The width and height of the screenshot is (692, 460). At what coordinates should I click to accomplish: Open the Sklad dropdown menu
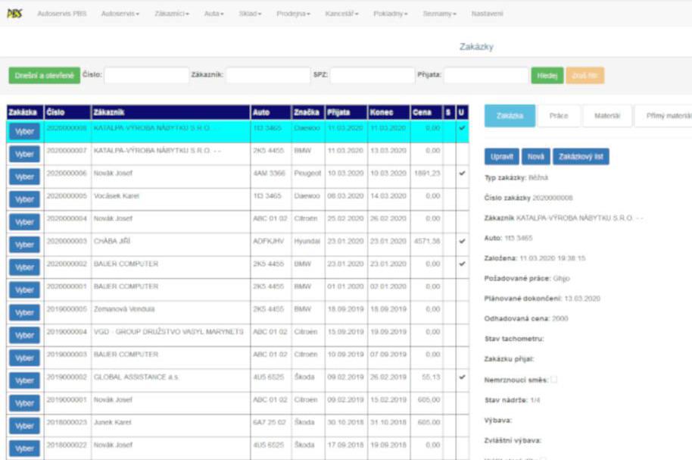coord(250,14)
